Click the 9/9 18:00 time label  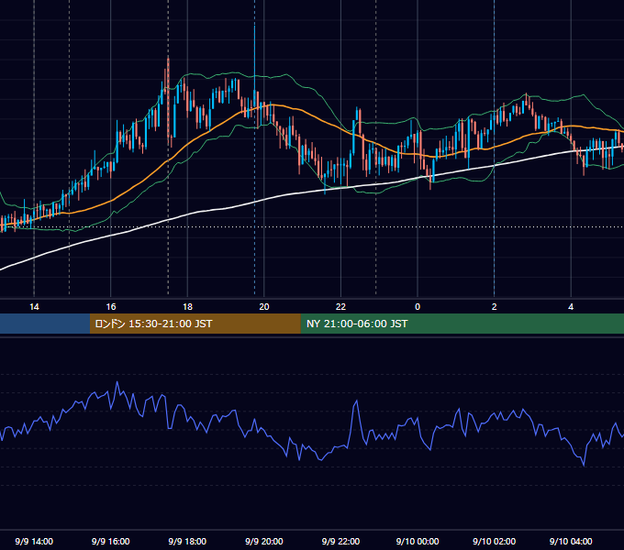187,541
